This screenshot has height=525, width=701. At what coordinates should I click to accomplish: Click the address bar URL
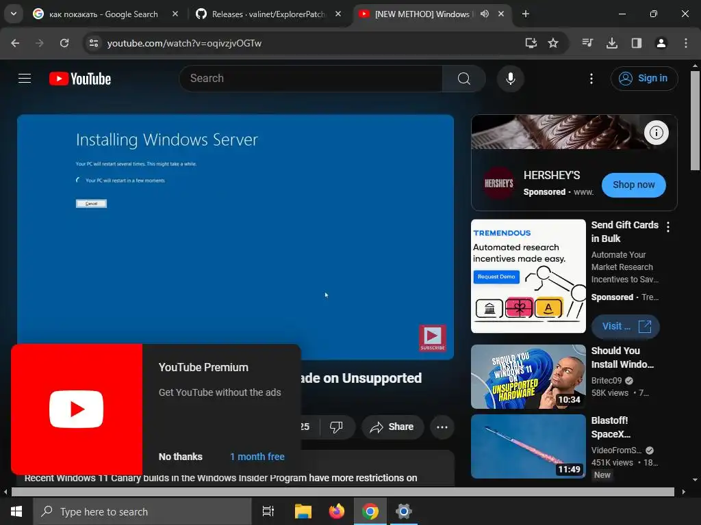tap(184, 43)
